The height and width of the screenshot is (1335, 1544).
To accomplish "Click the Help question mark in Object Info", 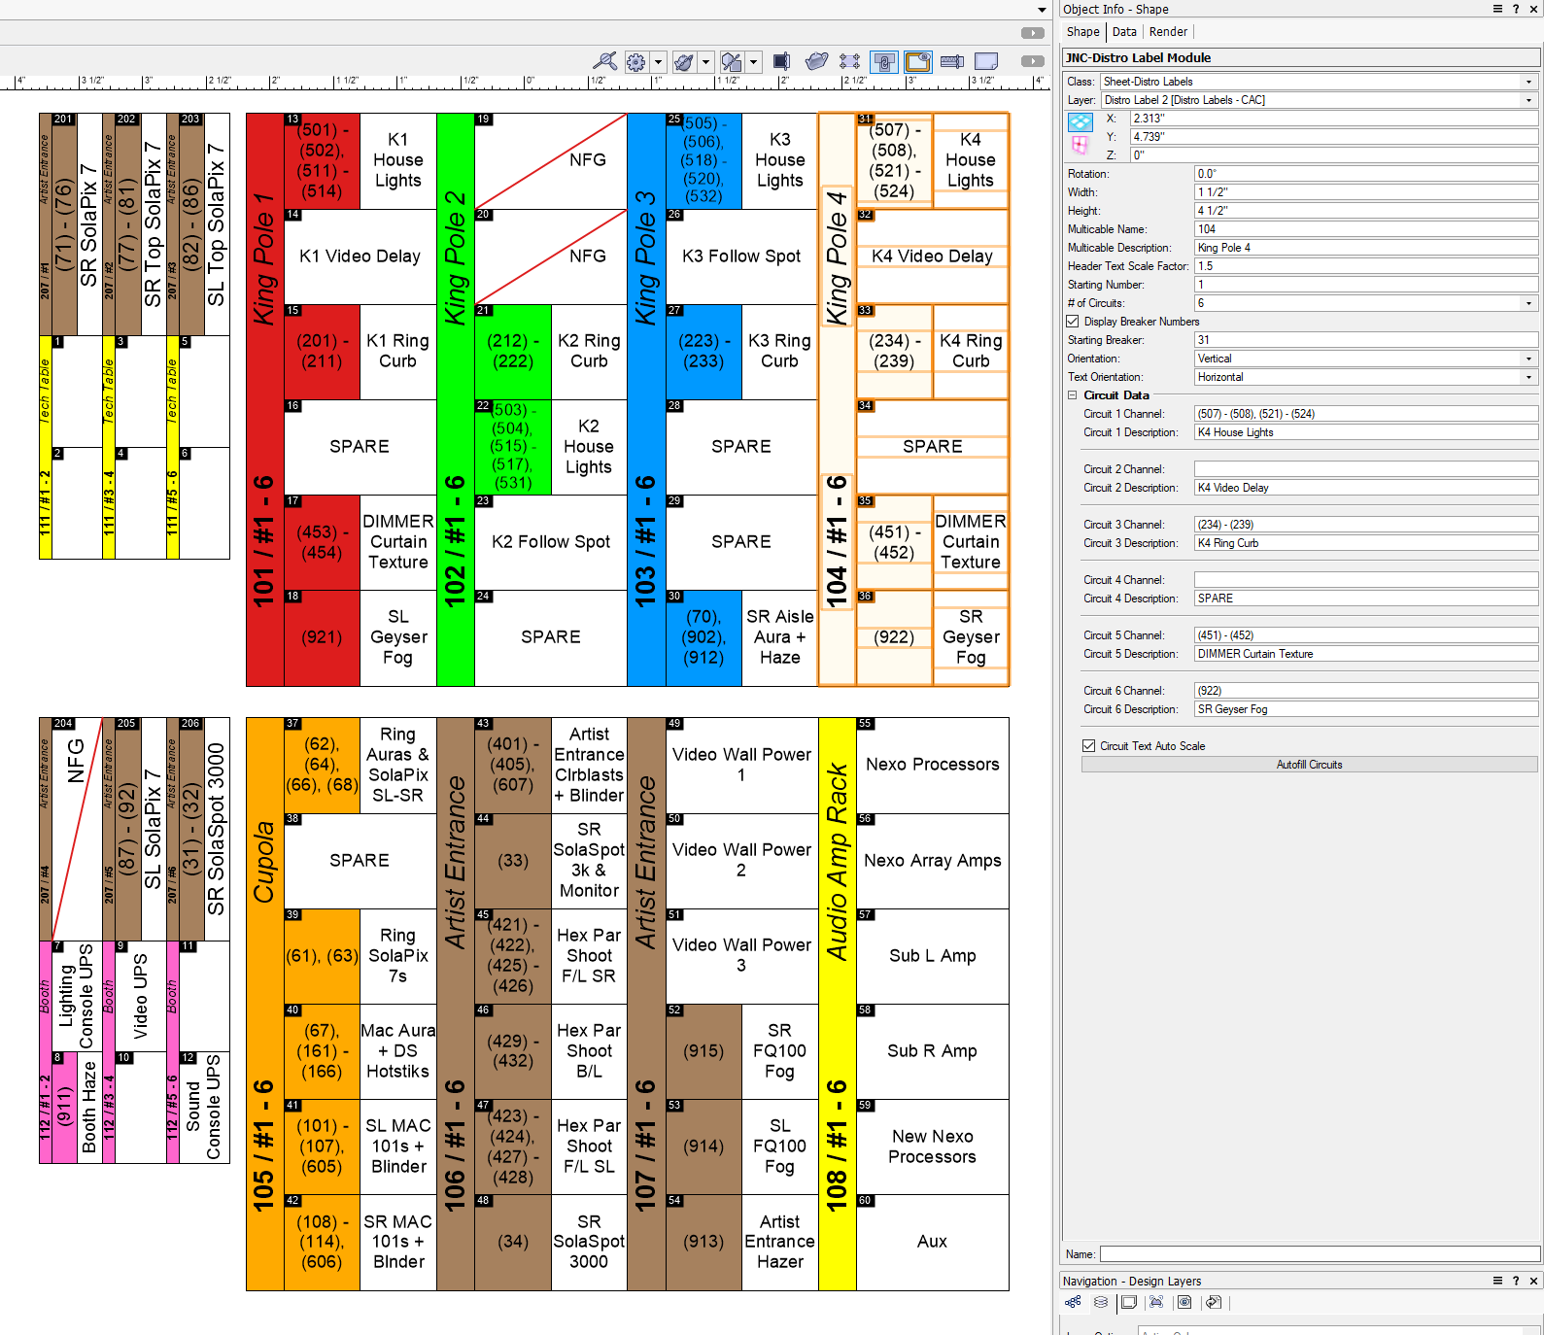I will click(1516, 9).
